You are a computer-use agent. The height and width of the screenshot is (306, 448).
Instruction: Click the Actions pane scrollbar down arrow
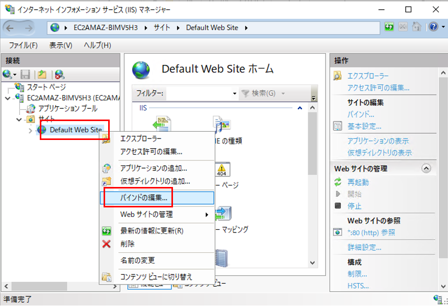tap(443, 286)
